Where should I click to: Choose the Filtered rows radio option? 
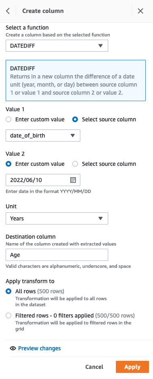click(8, 315)
